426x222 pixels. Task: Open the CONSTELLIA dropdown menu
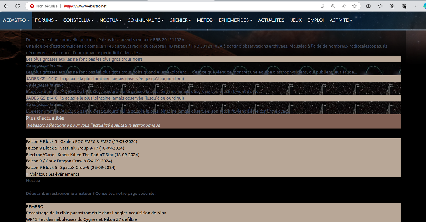78,20
